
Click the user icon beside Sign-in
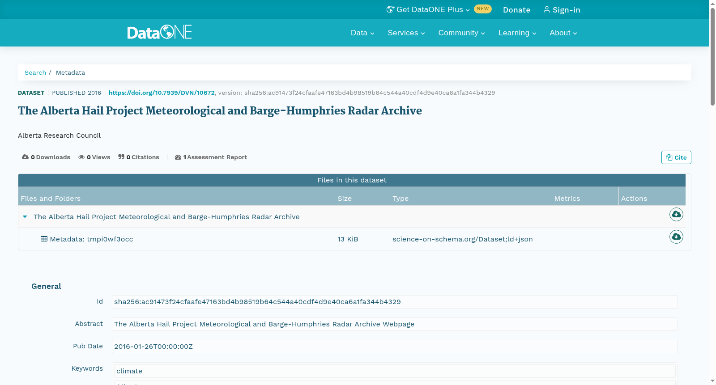coord(546,9)
